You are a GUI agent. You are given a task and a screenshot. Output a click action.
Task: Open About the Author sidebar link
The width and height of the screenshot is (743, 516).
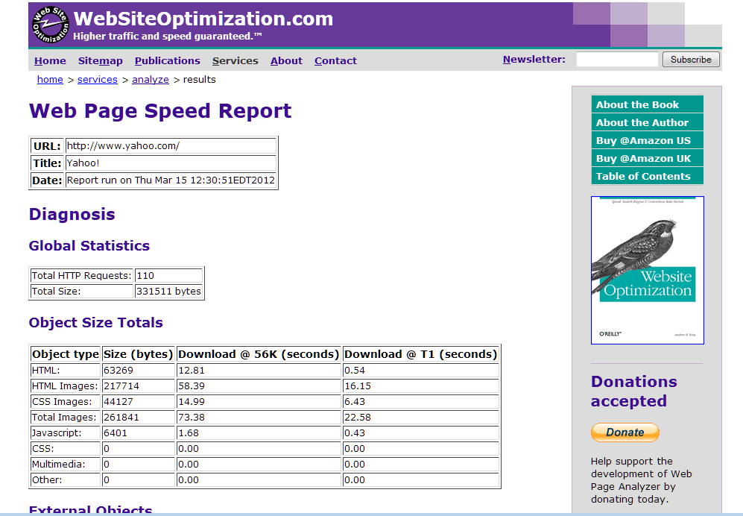click(648, 122)
